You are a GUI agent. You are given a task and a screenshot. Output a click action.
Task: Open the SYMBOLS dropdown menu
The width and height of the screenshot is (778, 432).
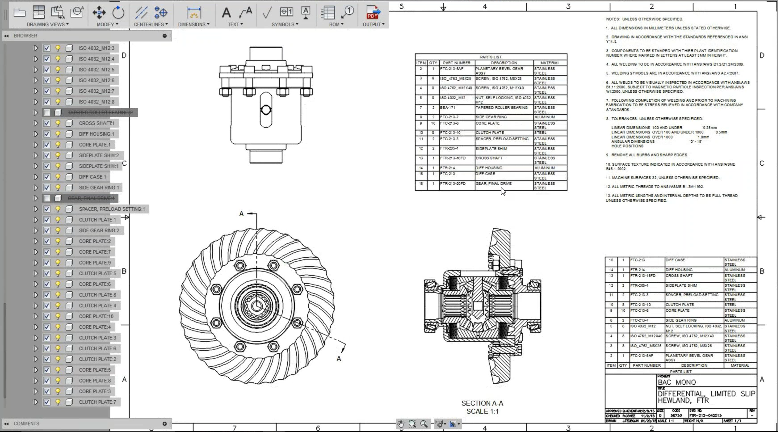coord(284,24)
